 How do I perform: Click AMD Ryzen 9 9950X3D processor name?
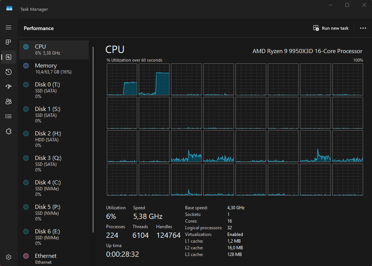coord(307,51)
